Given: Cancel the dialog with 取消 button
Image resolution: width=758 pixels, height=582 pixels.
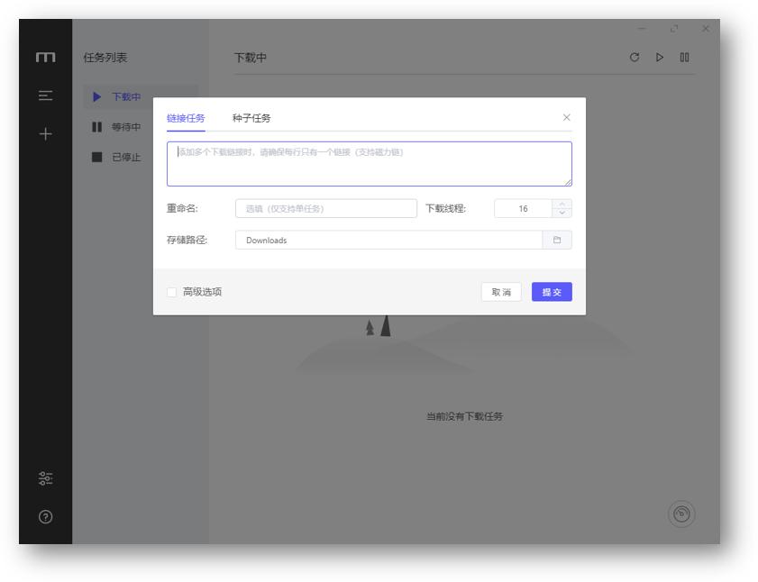Looking at the screenshot, I should pos(500,293).
